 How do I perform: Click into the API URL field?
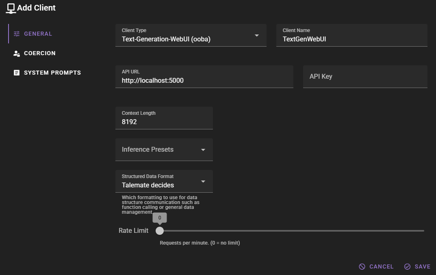pyautogui.click(x=204, y=77)
